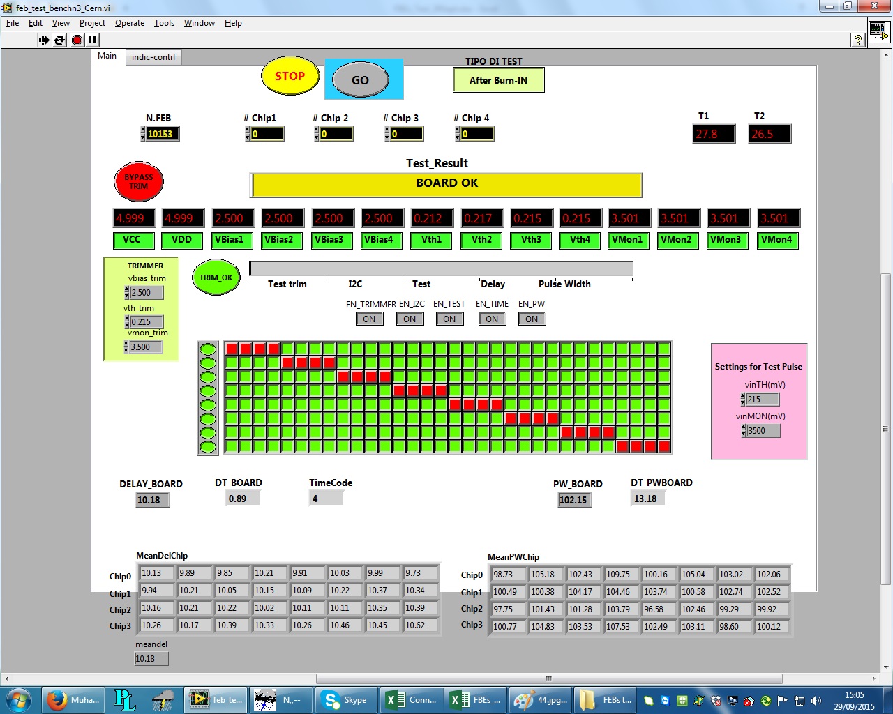The image size is (893, 714).
Task: Switch to the indic-contrl tab
Action: pos(153,57)
